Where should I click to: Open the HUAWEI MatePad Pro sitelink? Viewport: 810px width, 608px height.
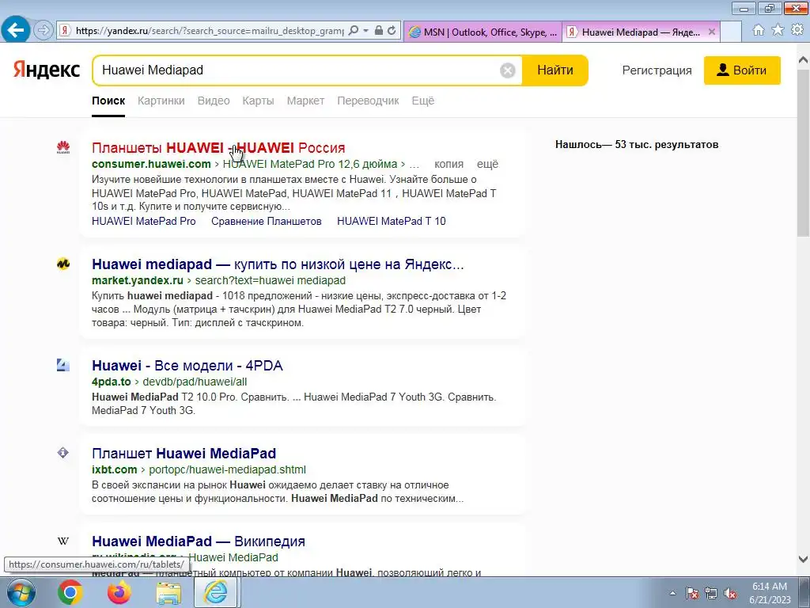coord(144,222)
